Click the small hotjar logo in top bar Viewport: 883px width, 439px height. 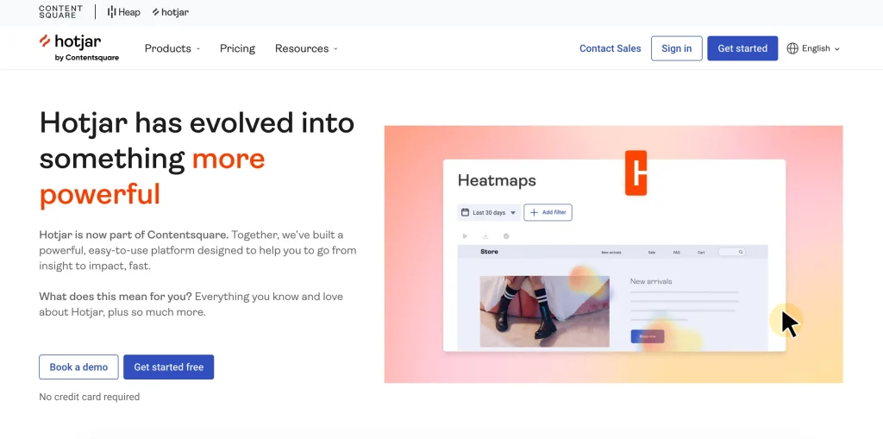[170, 12]
